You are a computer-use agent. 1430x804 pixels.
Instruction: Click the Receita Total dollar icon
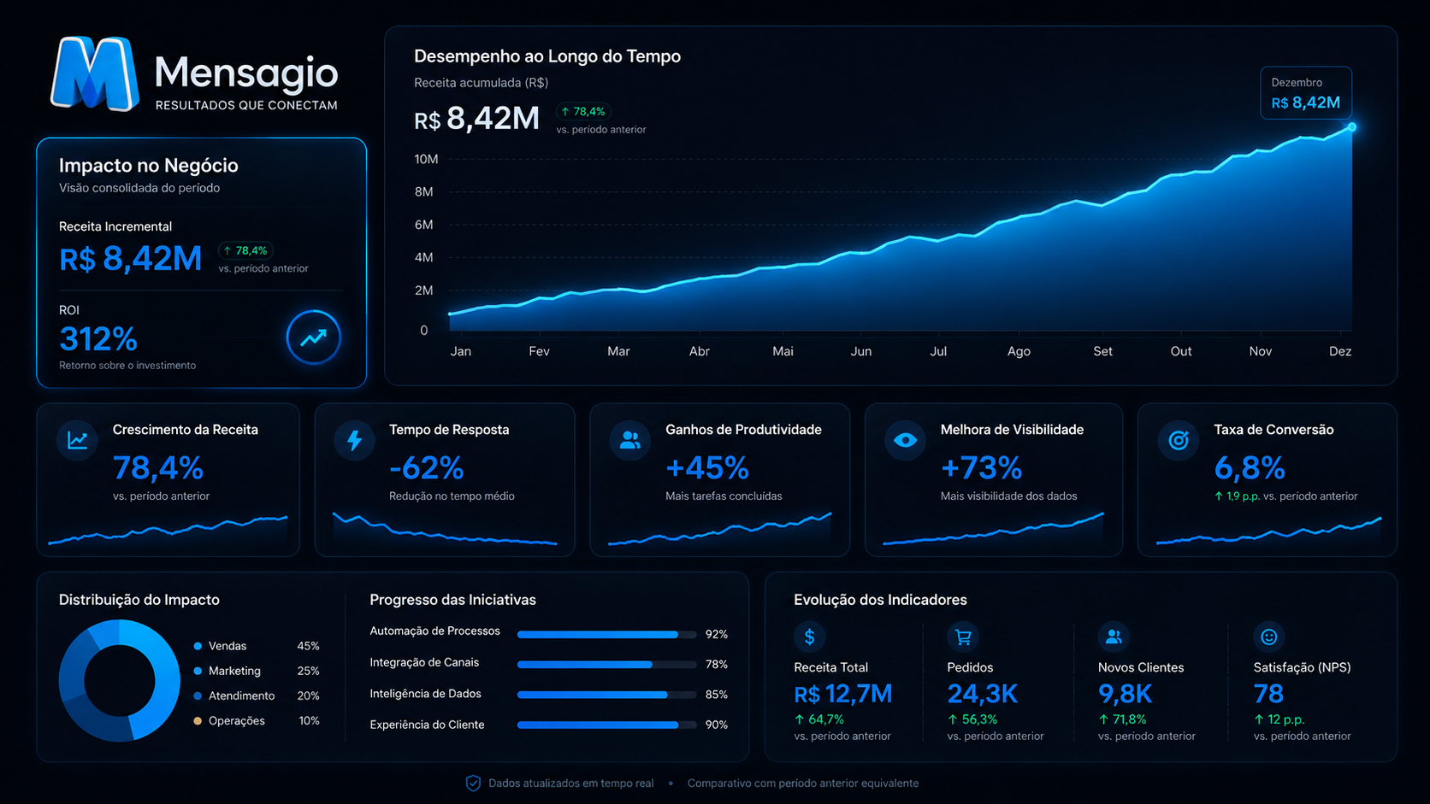(x=809, y=637)
